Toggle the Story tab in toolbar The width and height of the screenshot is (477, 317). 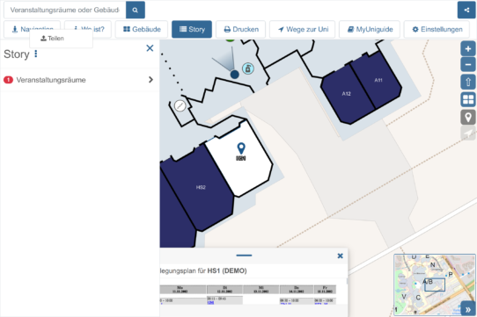(x=192, y=29)
